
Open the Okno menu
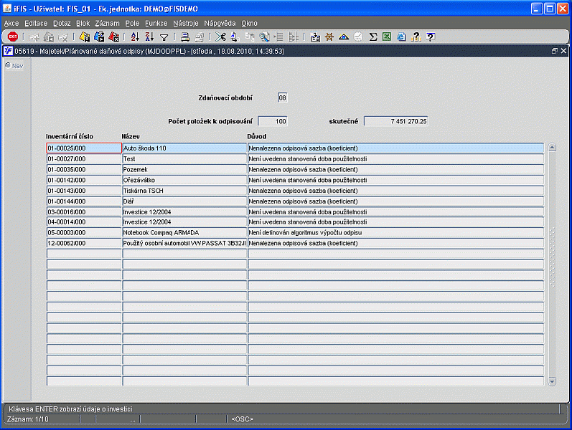tap(249, 24)
